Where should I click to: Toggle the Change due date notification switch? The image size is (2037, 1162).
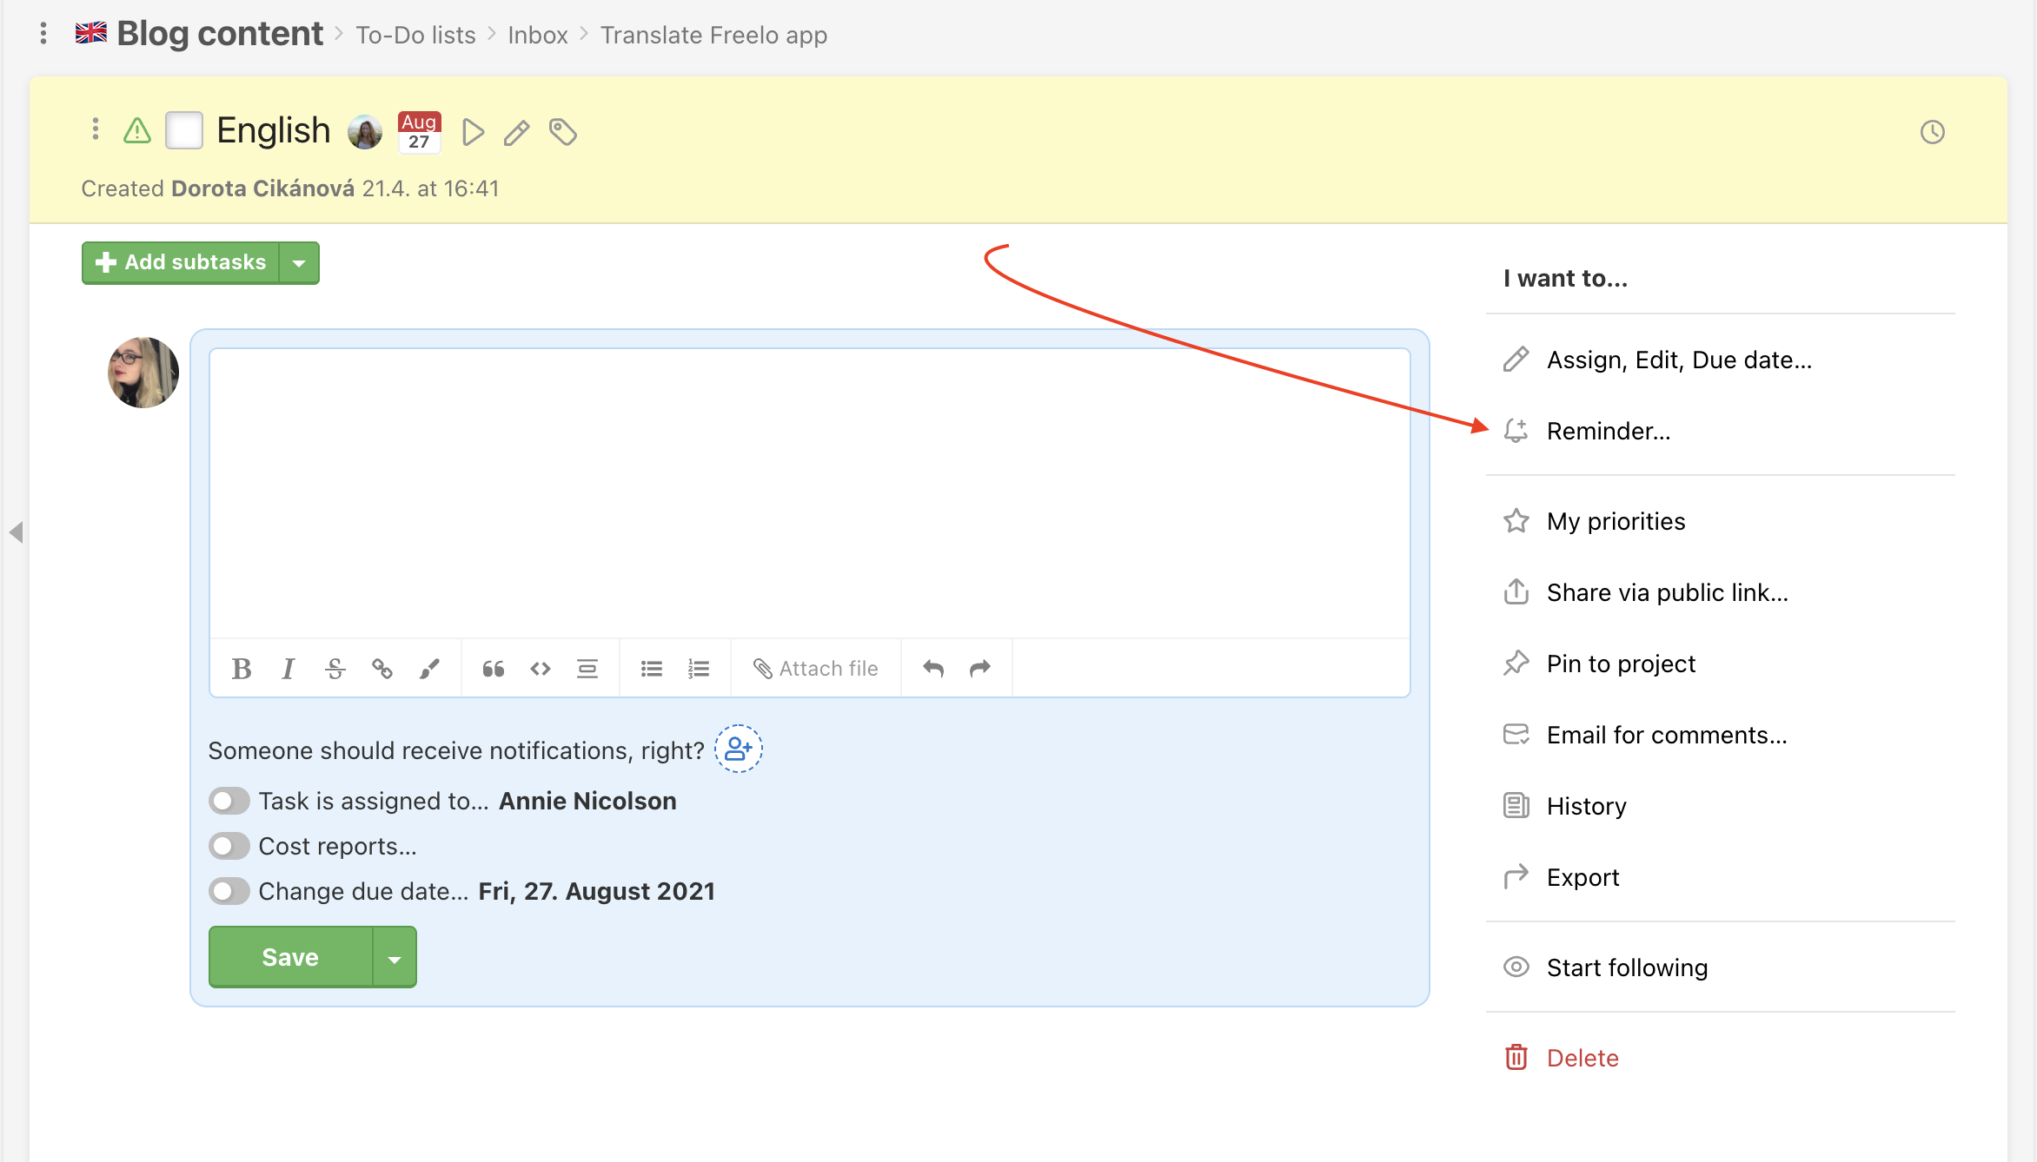228,891
